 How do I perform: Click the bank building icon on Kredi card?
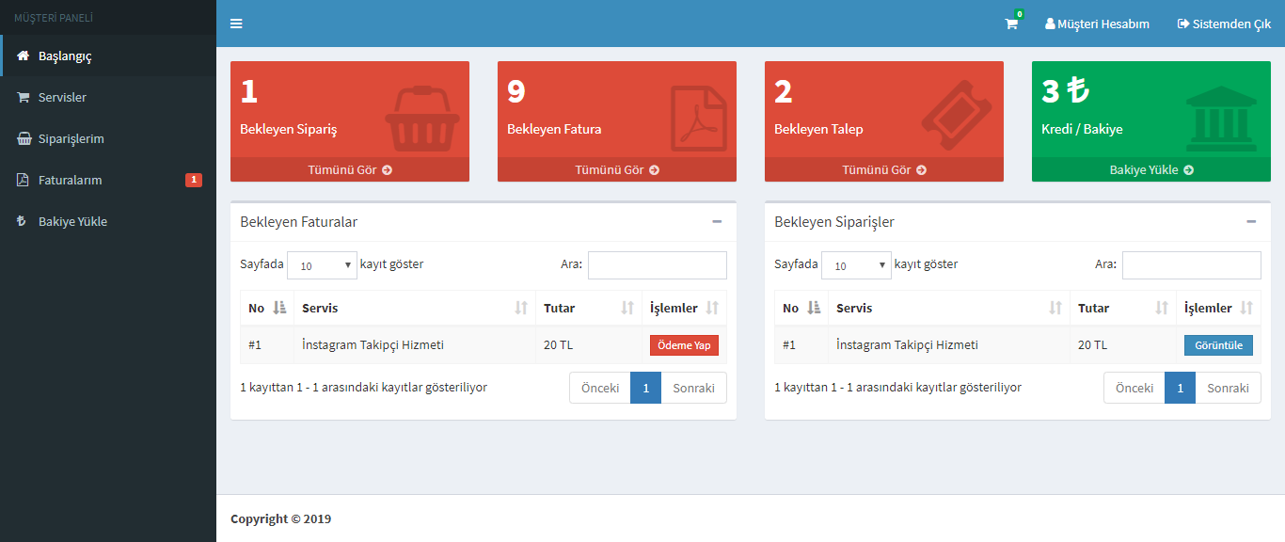(1222, 119)
